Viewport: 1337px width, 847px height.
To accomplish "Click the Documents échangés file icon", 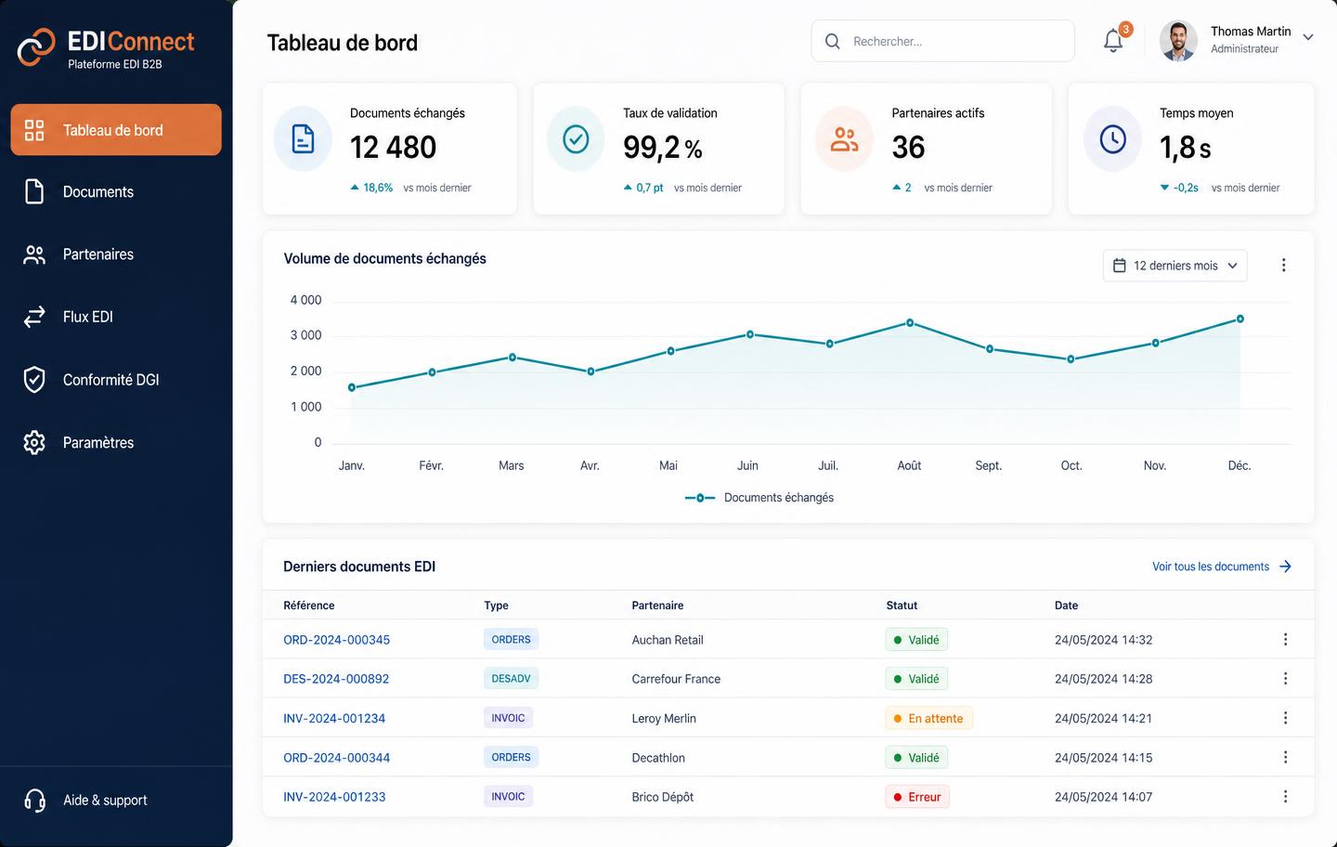I will (x=303, y=139).
